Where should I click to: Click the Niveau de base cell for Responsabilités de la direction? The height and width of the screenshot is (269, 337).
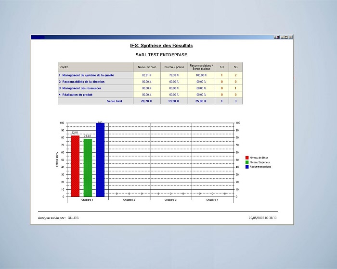pos(147,82)
